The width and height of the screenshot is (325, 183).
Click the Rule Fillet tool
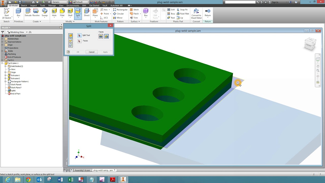click(183, 14)
